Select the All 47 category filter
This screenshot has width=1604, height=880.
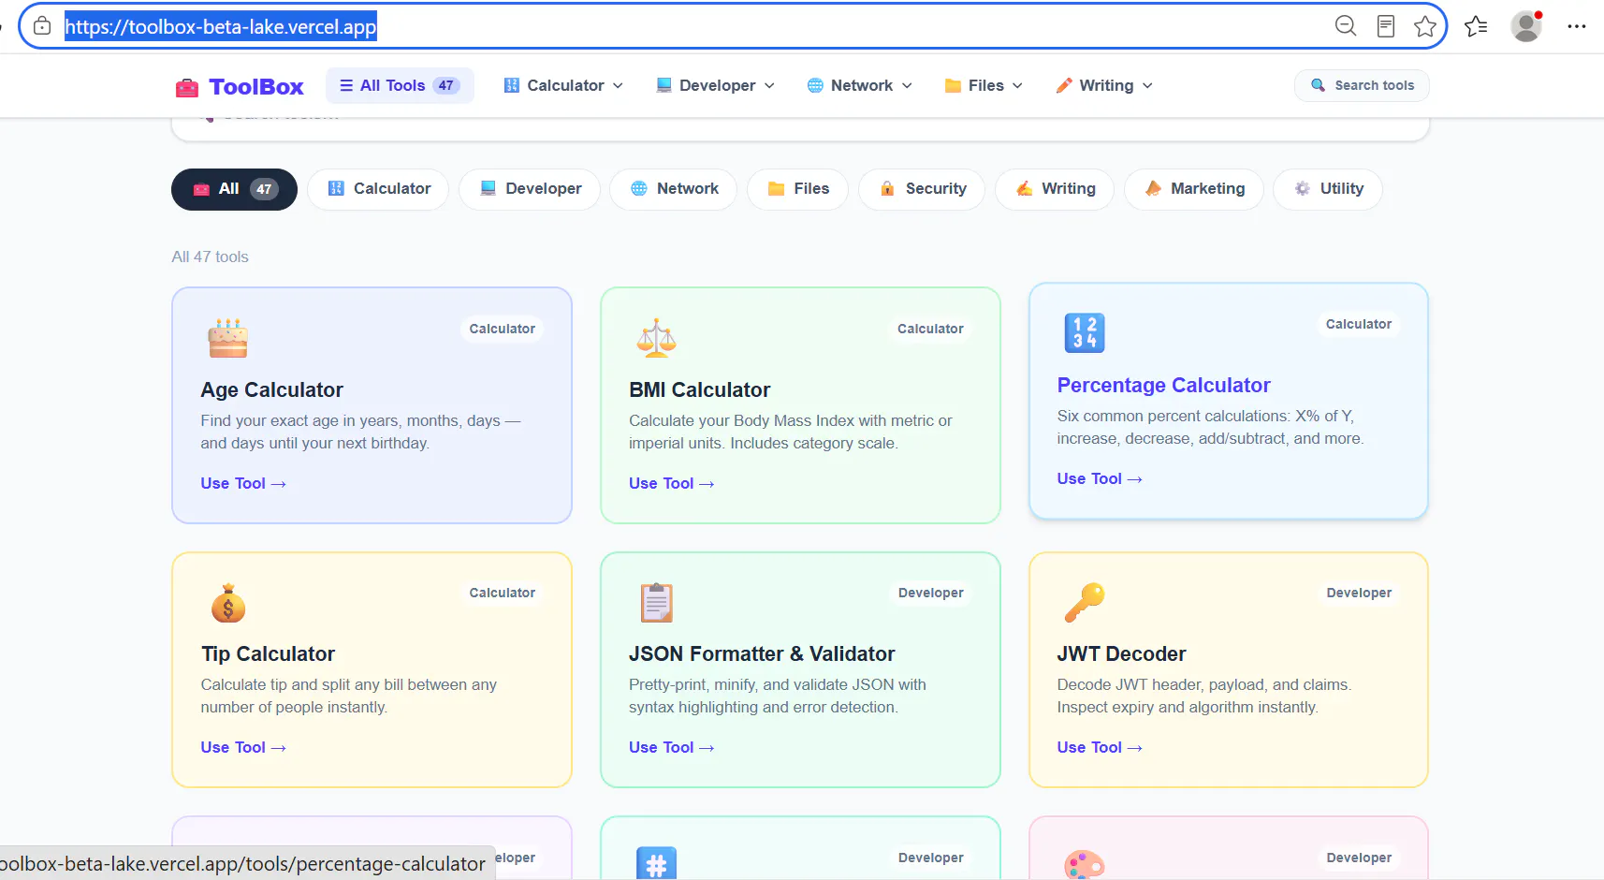coord(234,189)
